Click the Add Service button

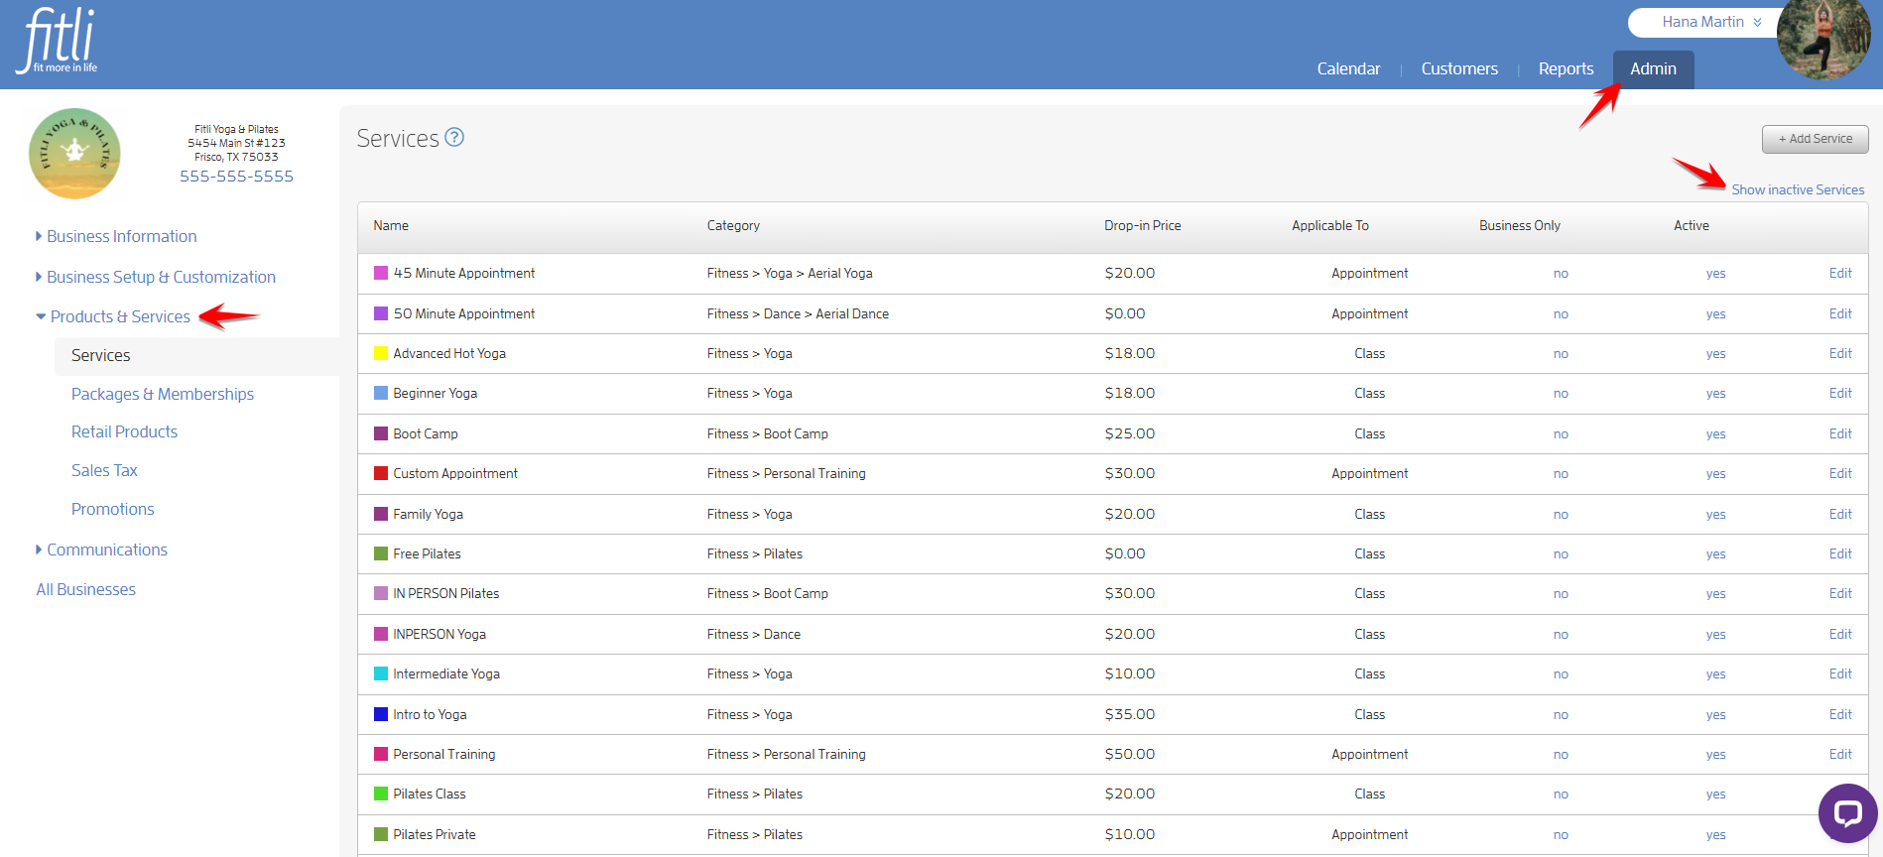1815,139
